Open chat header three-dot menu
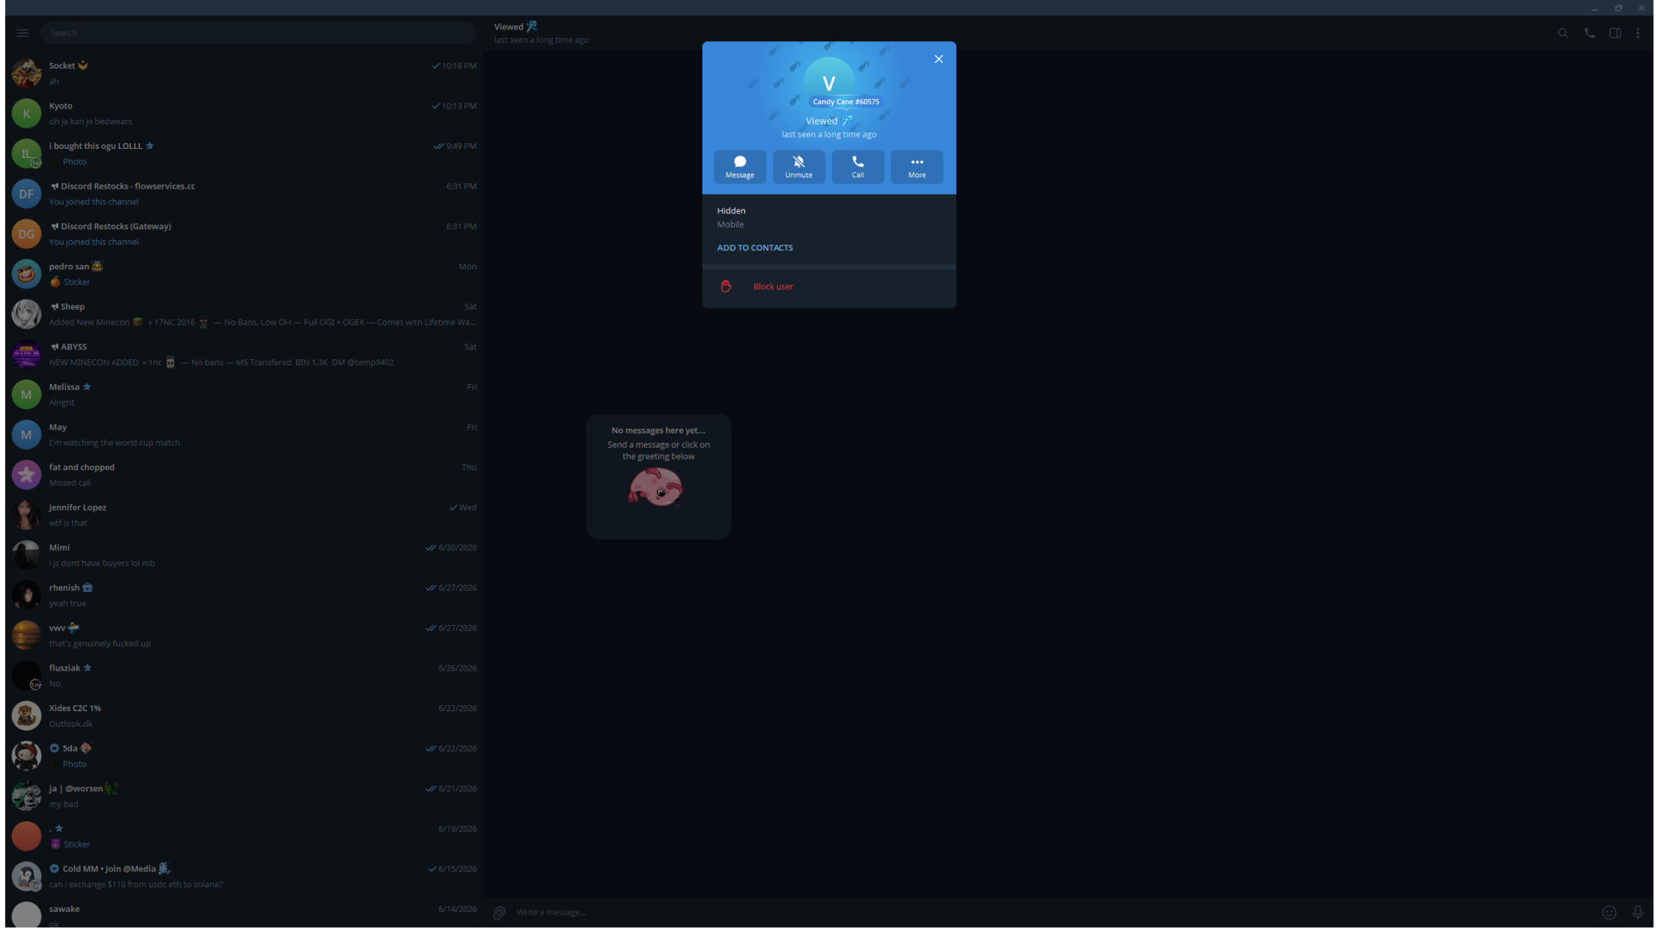 1638,33
